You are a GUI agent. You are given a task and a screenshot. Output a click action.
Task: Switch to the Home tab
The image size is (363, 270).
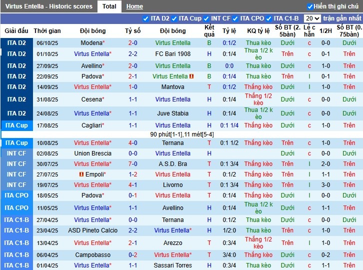(134, 6)
